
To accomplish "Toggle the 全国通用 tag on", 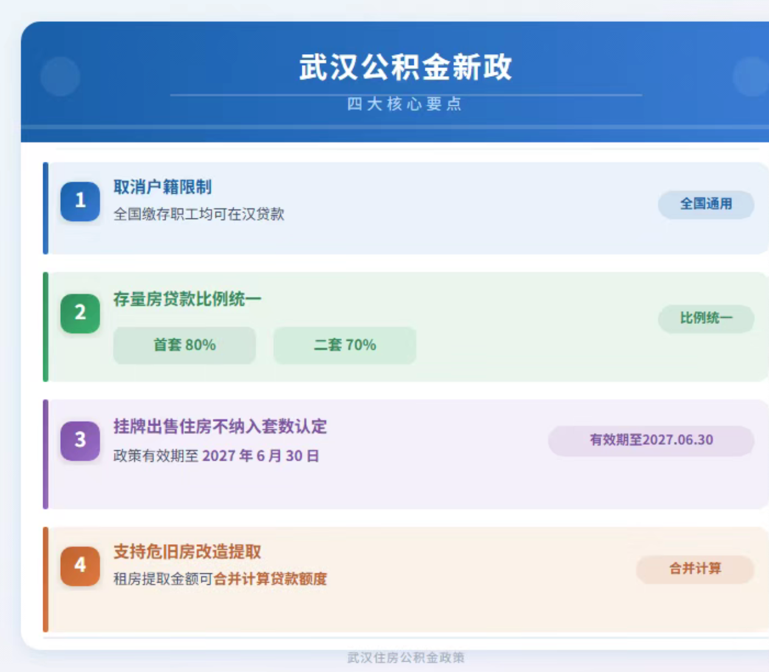I will click(706, 205).
